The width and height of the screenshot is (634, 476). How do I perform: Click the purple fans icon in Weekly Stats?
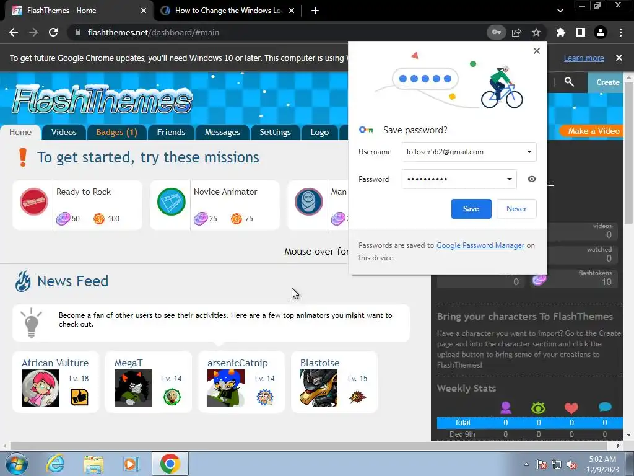pyautogui.click(x=505, y=408)
